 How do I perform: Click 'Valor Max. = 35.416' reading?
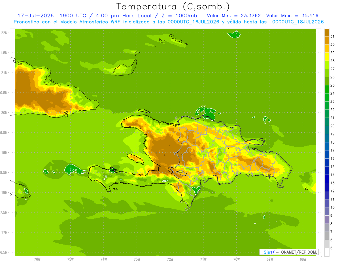[292, 16]
